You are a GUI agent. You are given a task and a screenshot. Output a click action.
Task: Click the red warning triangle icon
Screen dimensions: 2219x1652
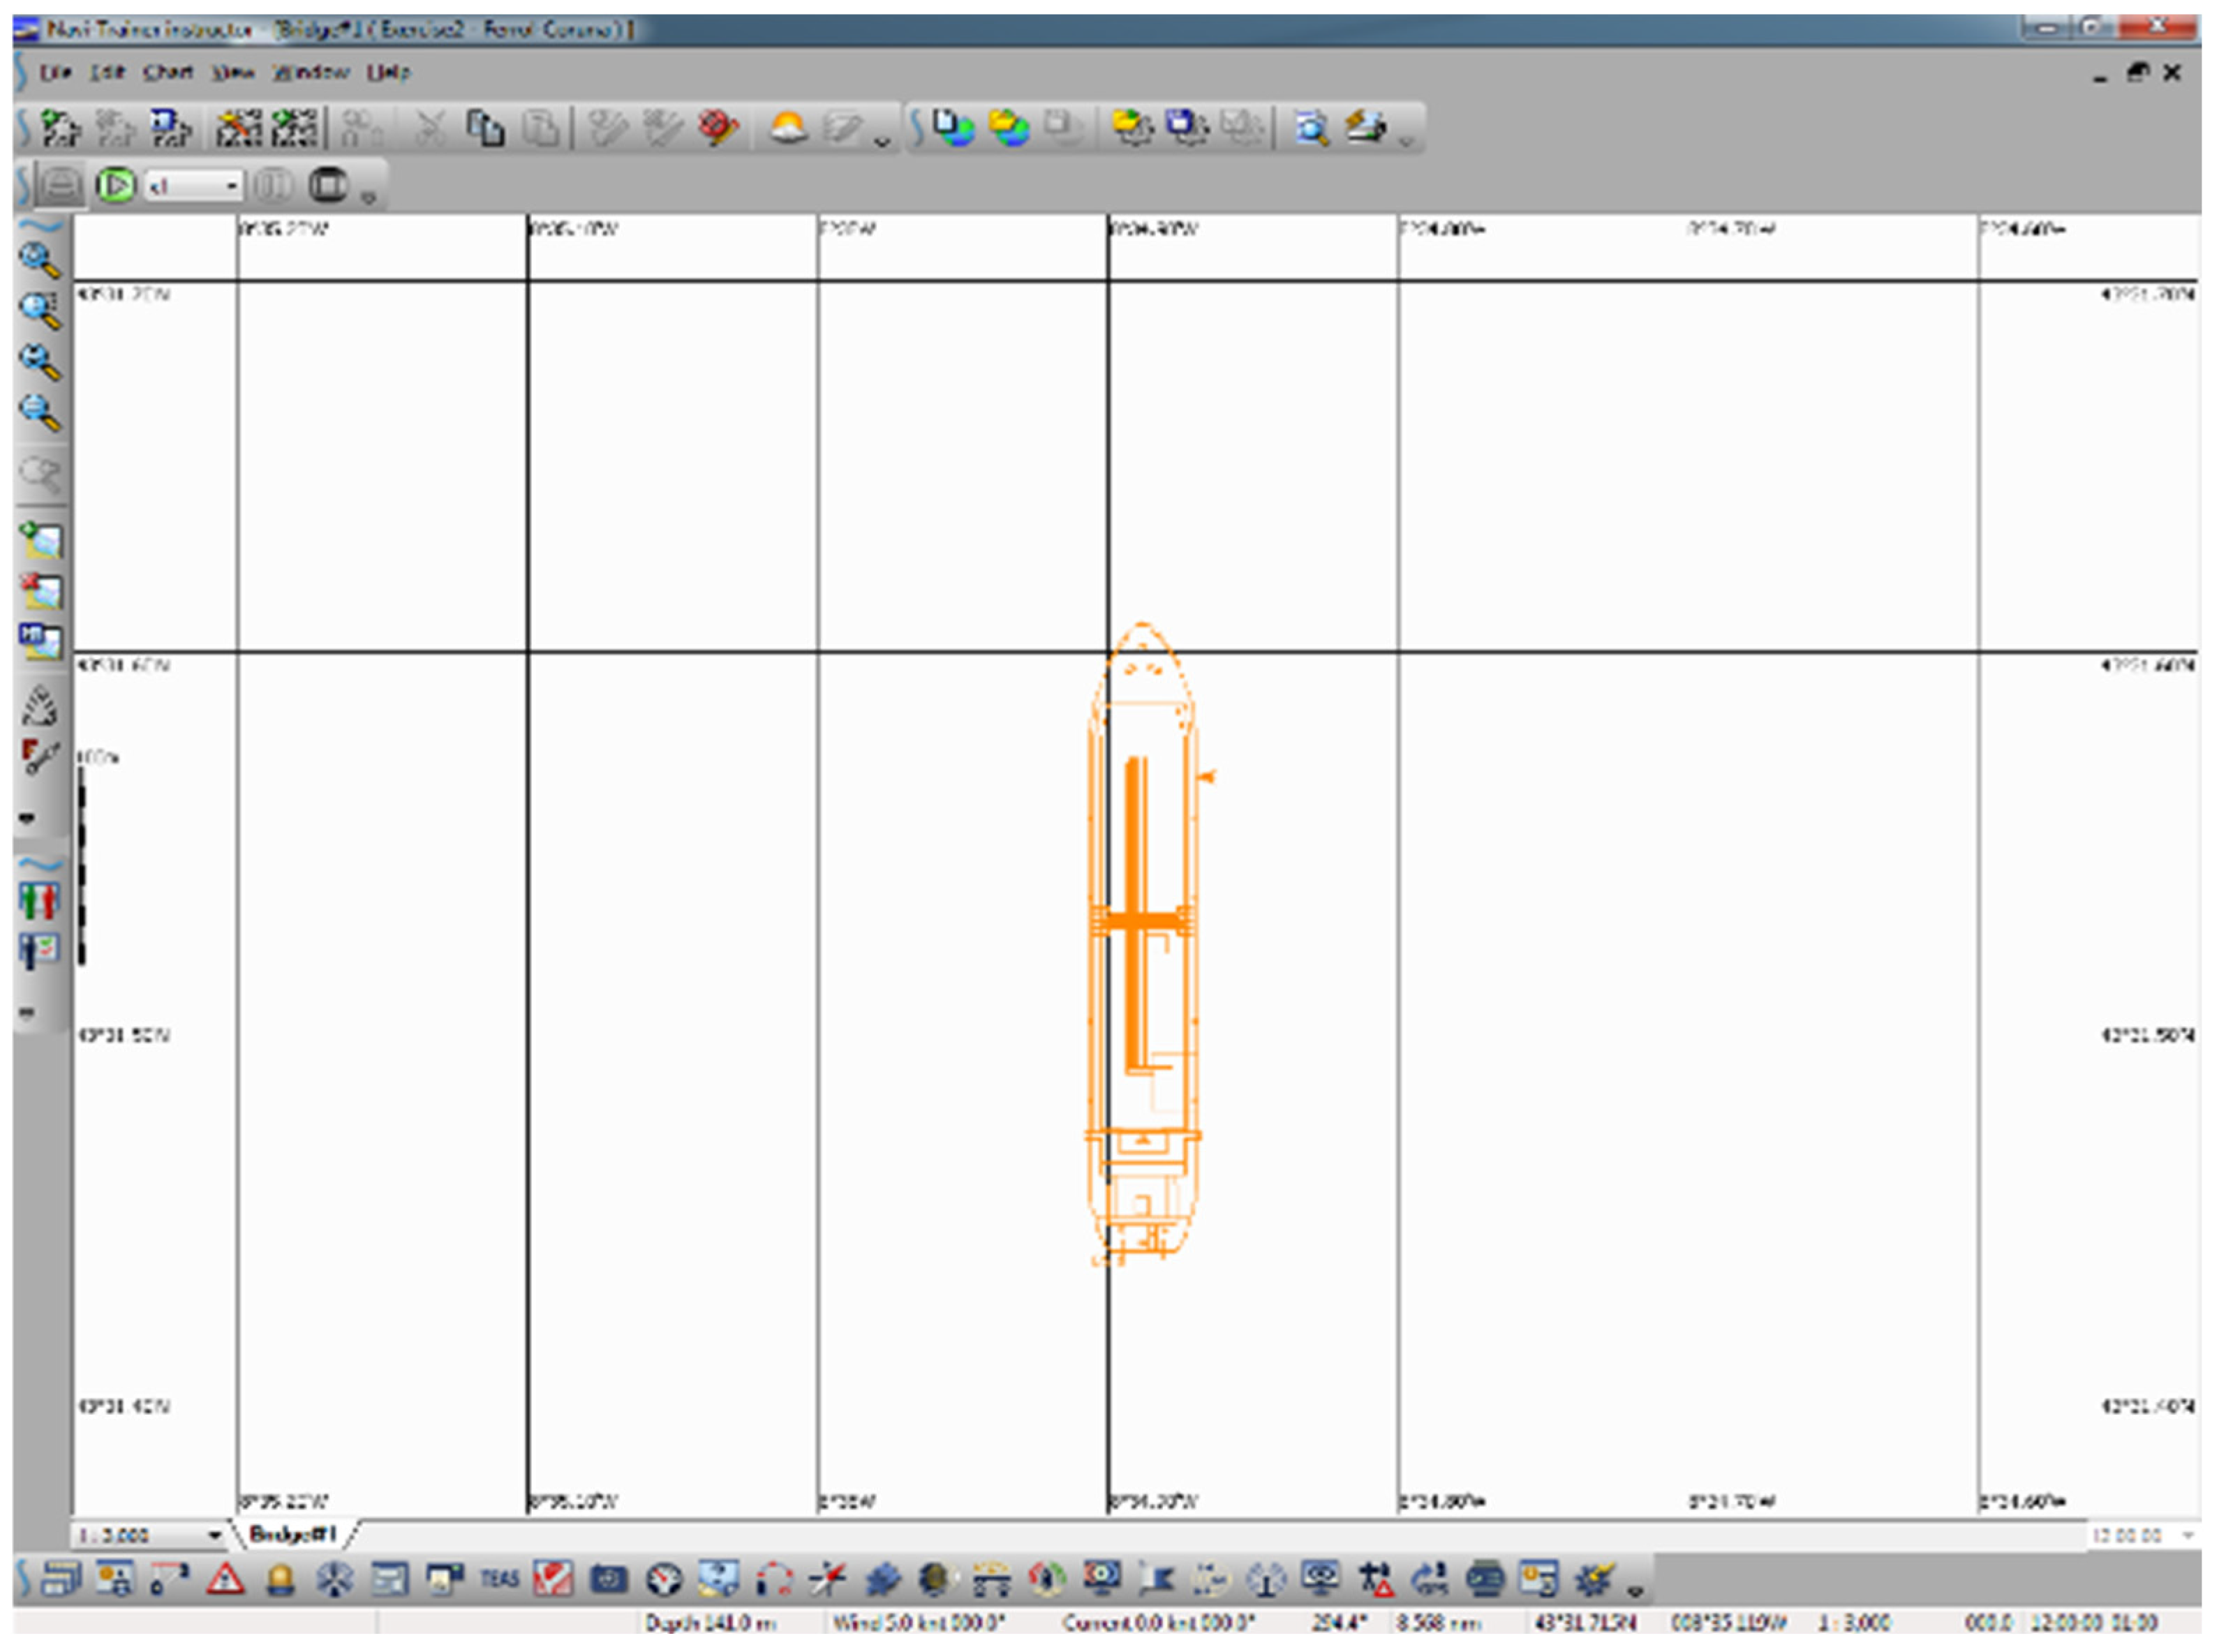226,1581
